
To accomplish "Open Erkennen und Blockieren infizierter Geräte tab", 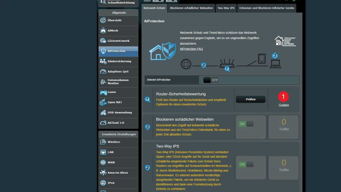I will [x=267, y=8].
